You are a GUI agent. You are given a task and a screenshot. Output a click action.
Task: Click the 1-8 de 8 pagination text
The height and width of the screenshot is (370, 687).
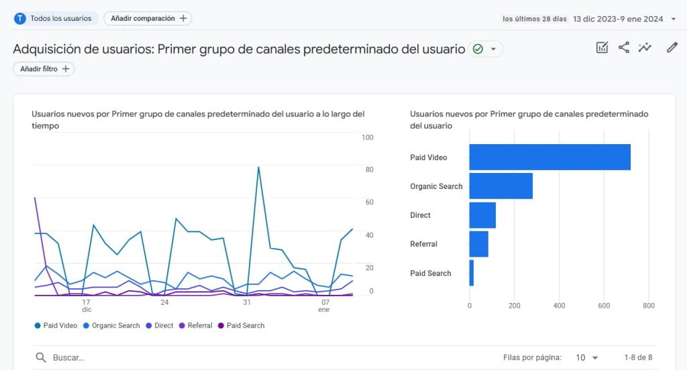(x=638, y=358)
